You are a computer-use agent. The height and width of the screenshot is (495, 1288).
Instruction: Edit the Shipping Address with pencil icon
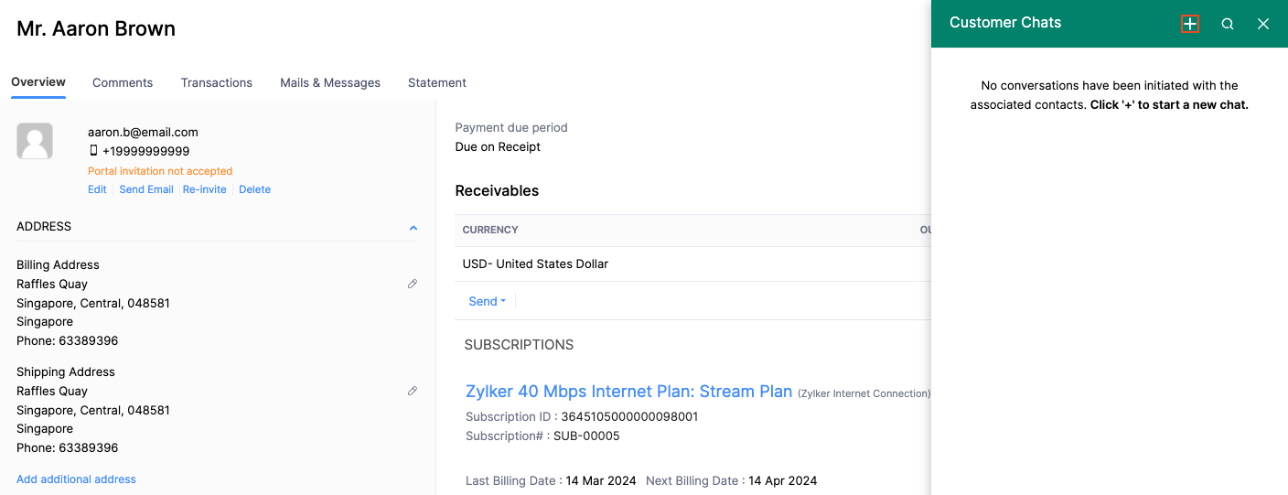[413, 391]
